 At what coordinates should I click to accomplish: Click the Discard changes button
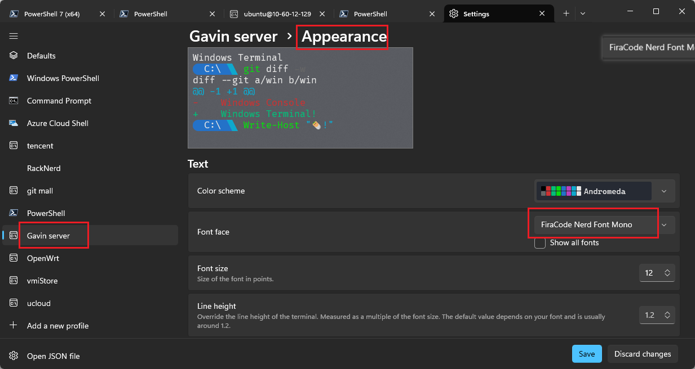coord(643,354)
